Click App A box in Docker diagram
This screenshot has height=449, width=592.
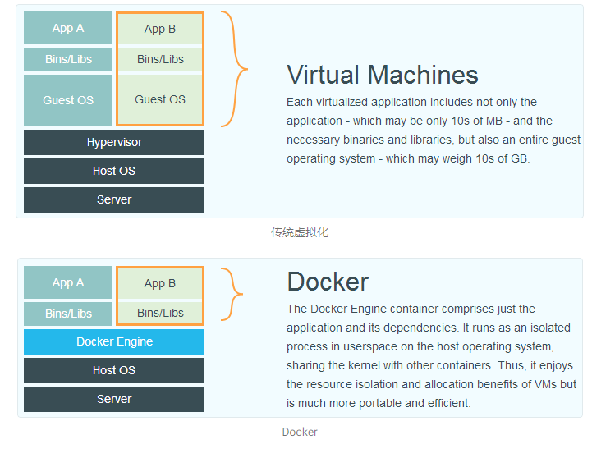pos(68,282)
